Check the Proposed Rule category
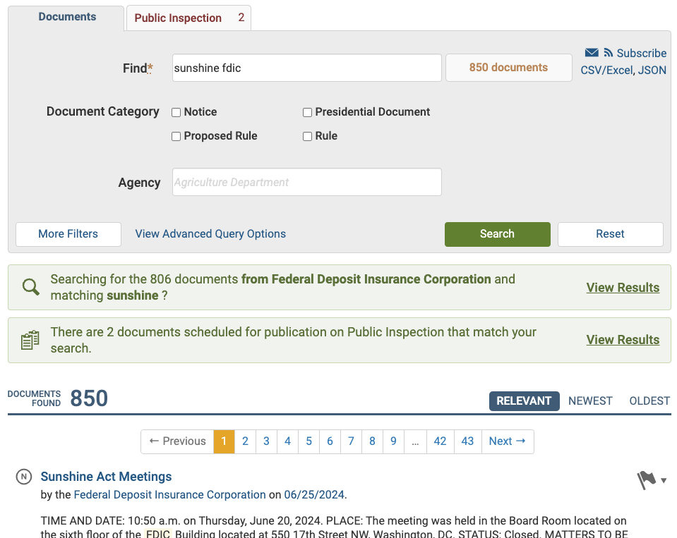 176,137
